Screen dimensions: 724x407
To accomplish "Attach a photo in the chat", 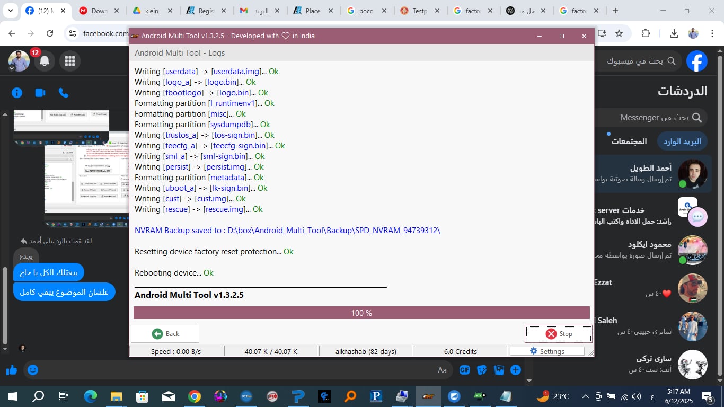I will tap(499, 370).
